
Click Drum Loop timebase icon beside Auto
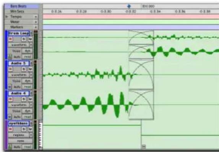point(10,57)
